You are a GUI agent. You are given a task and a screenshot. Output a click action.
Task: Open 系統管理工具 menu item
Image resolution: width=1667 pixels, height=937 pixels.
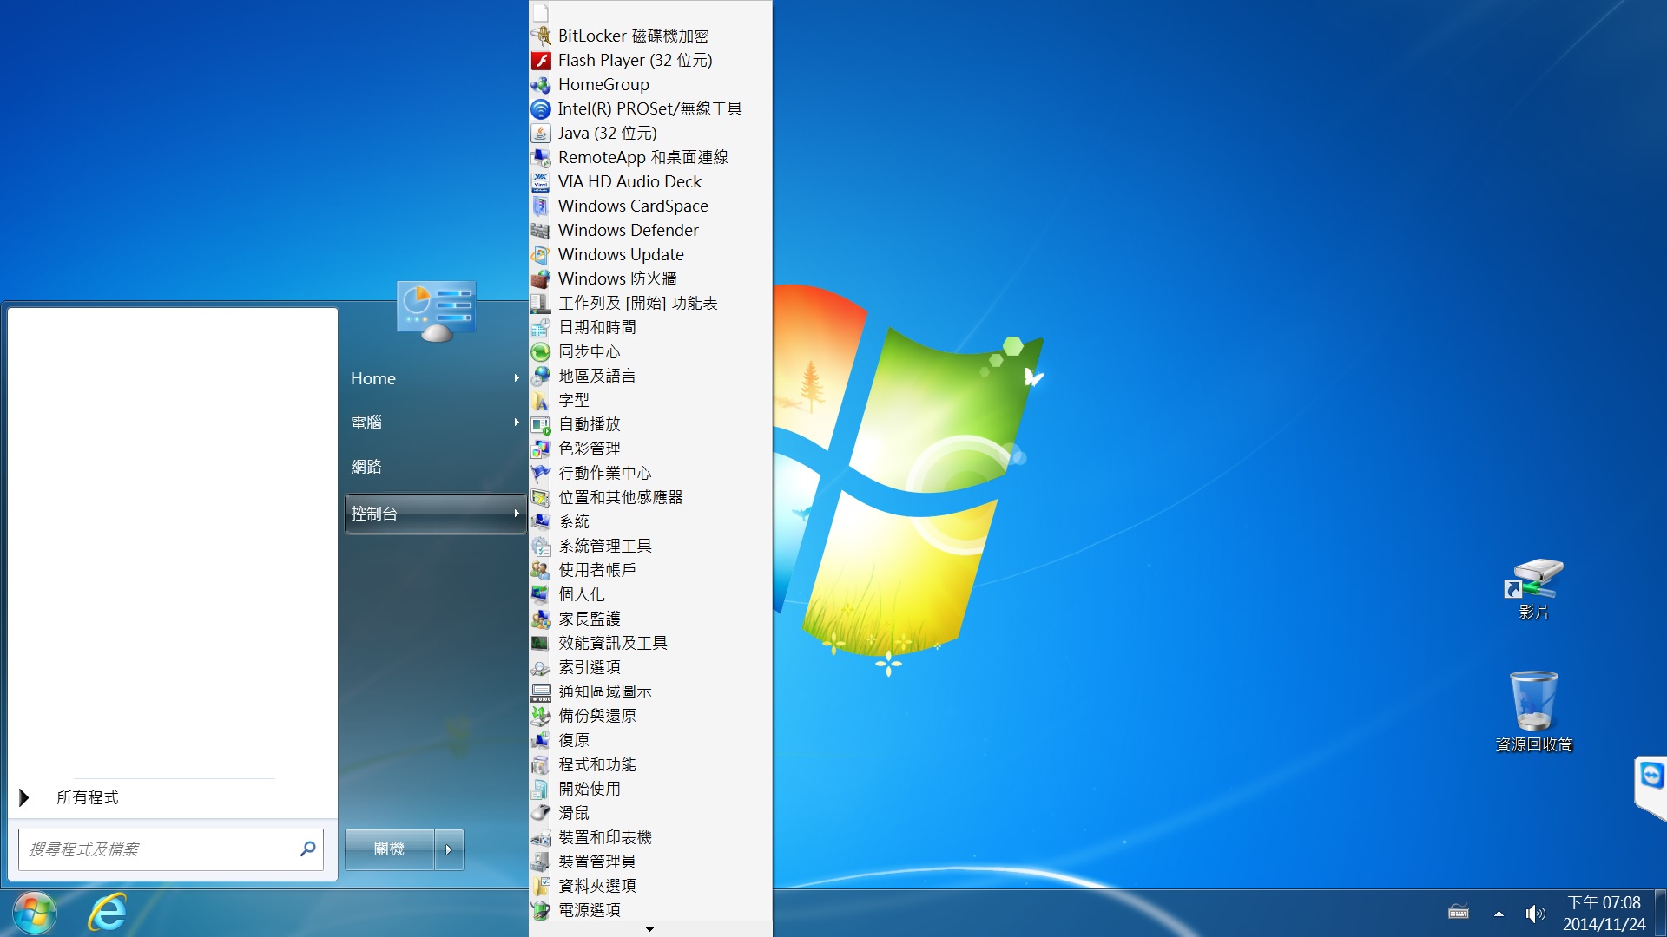point(650,547)
